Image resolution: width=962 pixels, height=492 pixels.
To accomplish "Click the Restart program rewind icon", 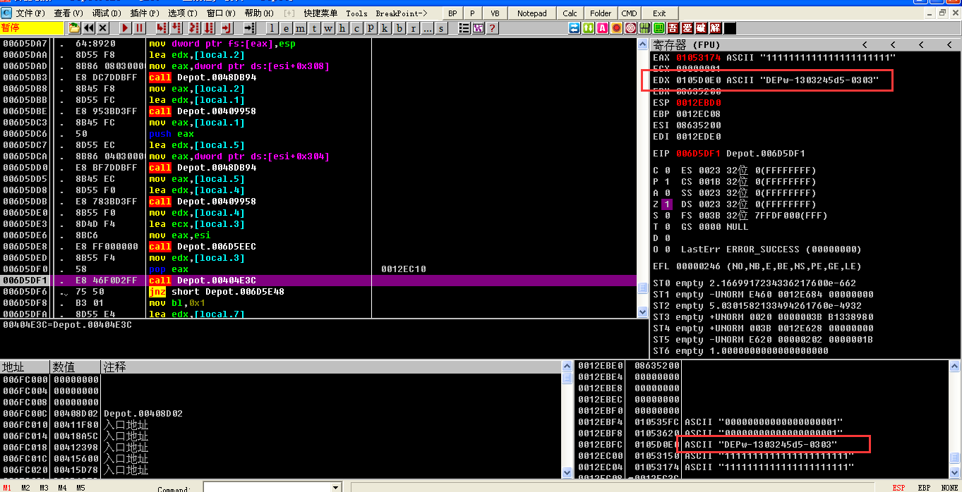I will tap(89, 28).
